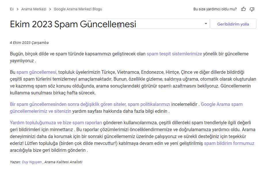Open 'Bir spam güncellemesinden sonra değişiklik gören siteler' link
This screenshot has height=169, width=265.
point(68,104)
